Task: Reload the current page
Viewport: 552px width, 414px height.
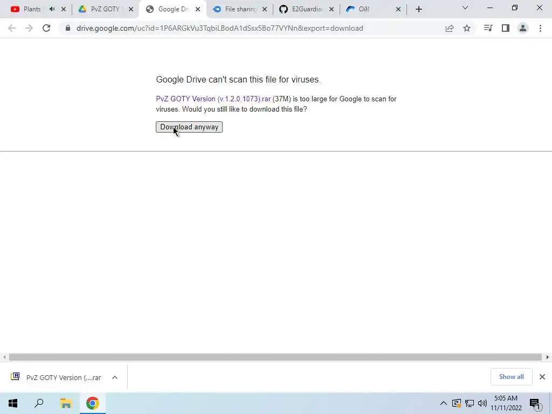Action: click(x=46, y=28)
